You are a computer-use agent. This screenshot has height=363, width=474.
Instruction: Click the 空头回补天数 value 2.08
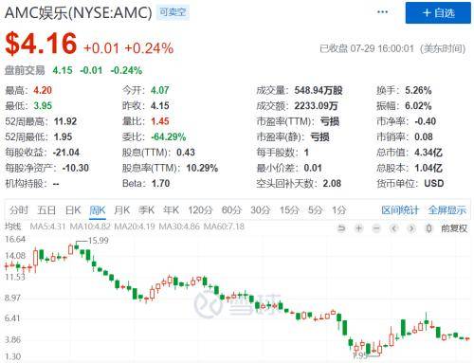click(x=332, y=183)
